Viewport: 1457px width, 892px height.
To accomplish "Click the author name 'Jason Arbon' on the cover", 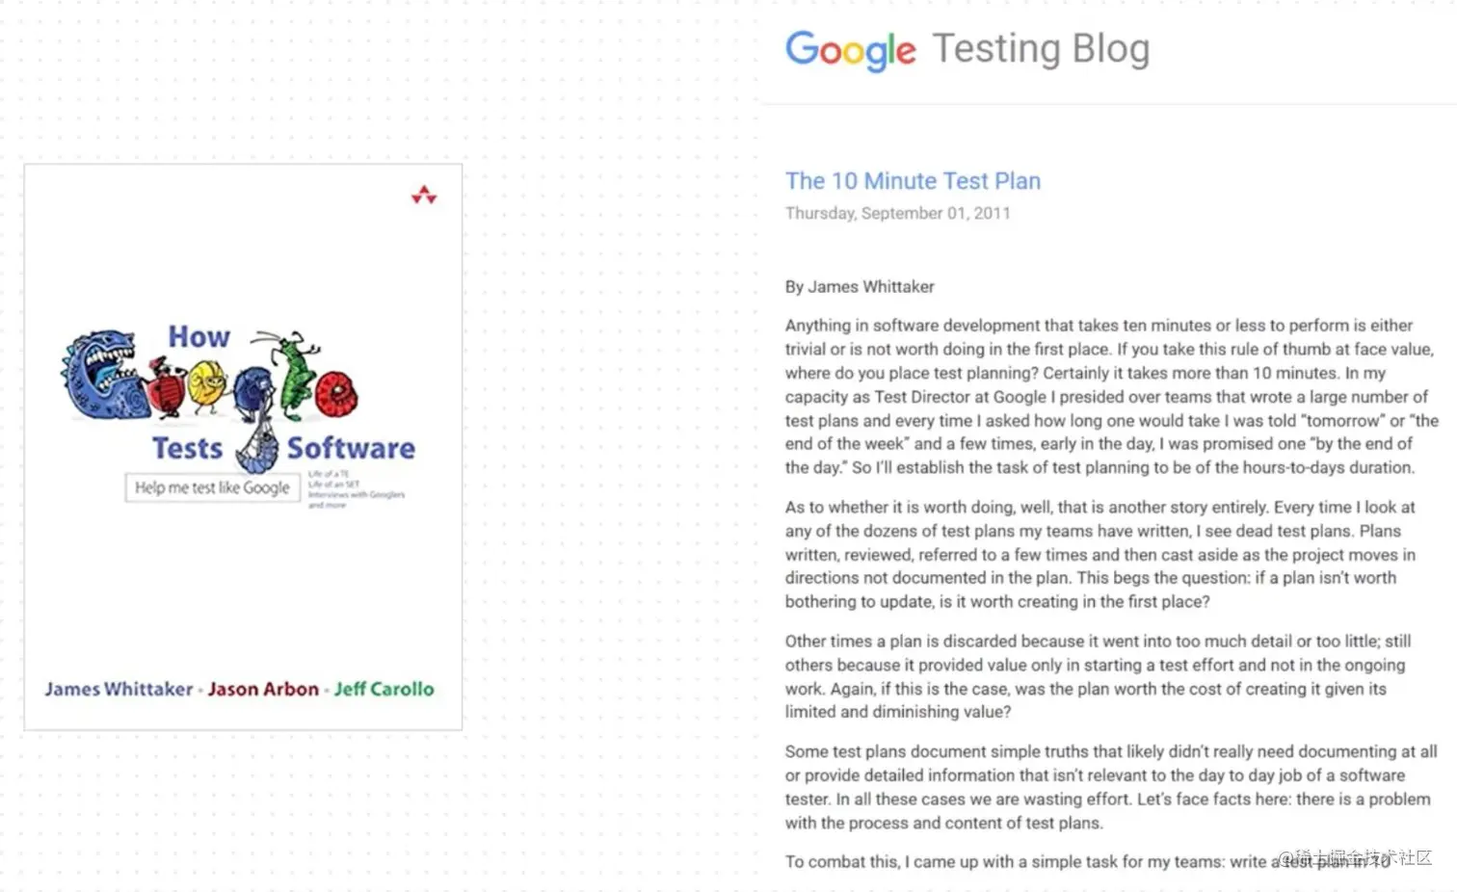I will (263, 689).
